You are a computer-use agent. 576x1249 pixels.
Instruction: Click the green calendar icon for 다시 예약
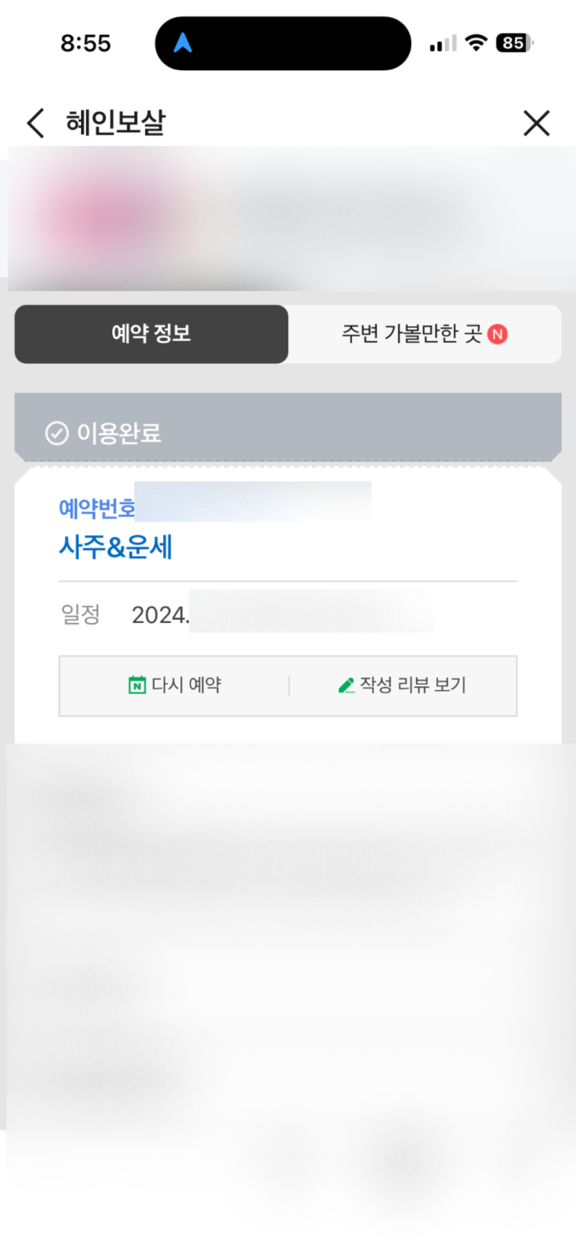coord(137,685)
